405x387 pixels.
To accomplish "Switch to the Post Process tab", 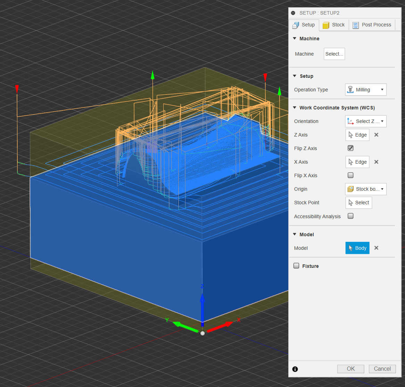I will 372,25.
